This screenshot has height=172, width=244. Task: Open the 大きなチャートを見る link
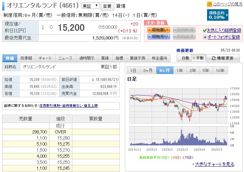coord(215,164)
